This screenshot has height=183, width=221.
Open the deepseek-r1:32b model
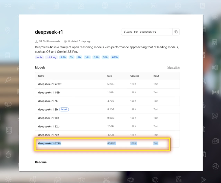[49, 127]
